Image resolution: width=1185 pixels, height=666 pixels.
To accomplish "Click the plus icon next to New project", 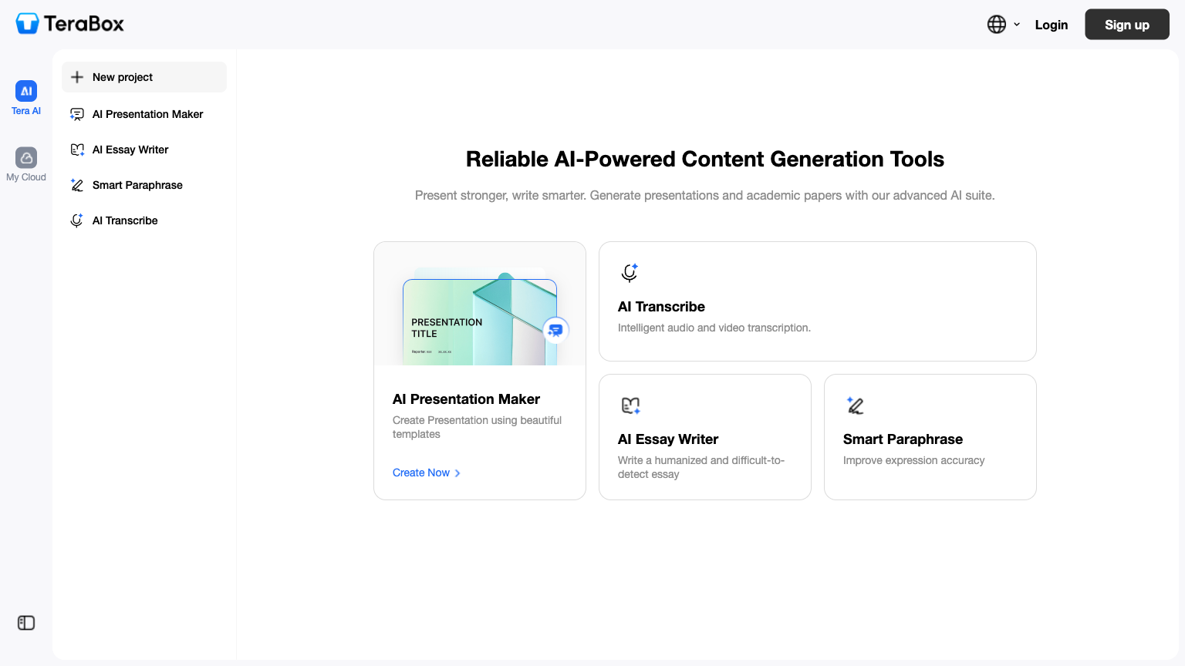I will tap(77, 76).
